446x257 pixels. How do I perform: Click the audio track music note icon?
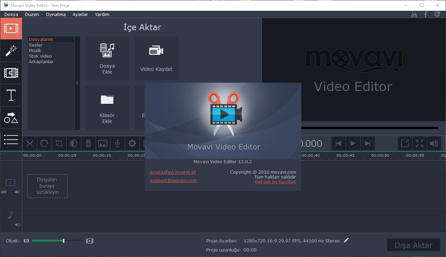10,215
